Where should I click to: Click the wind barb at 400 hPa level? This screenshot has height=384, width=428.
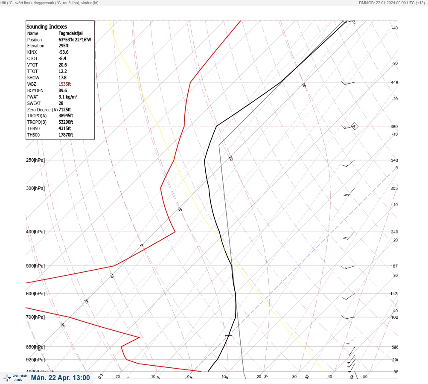(349, 236)
